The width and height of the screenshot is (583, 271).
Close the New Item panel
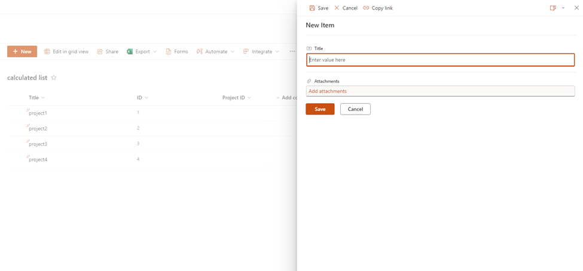(576, 8)
